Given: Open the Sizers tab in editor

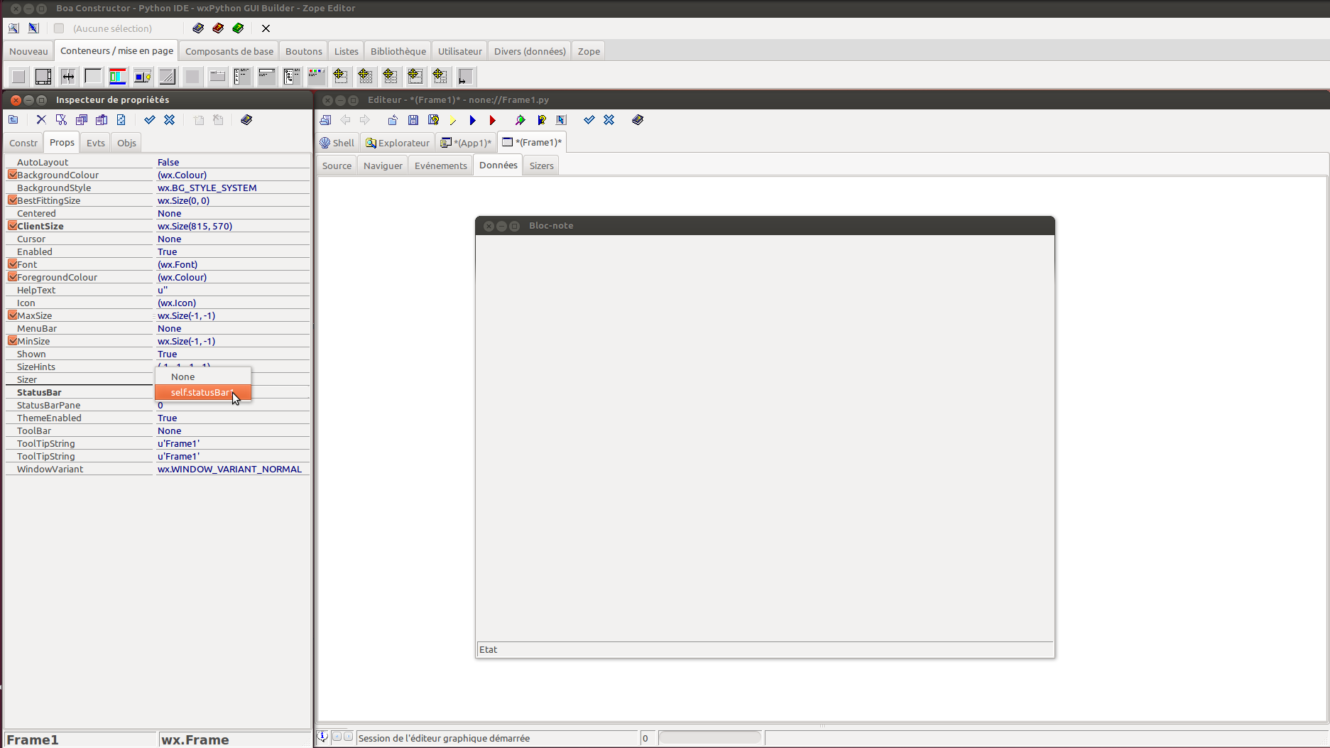Looking at the screenshot, I should click(x=541, y=166).
